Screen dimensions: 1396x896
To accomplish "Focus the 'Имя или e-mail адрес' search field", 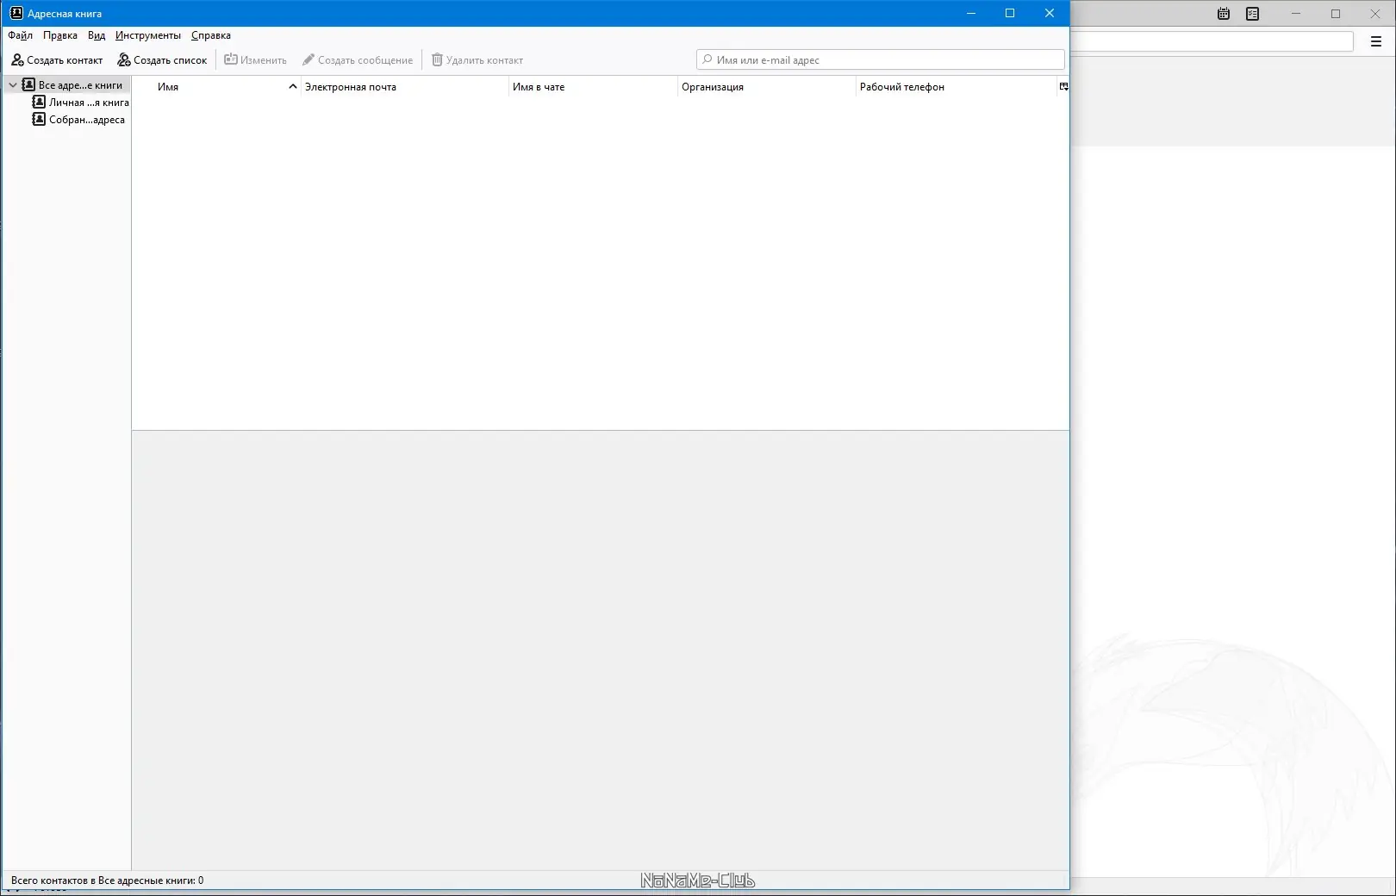I will [881, 59].
